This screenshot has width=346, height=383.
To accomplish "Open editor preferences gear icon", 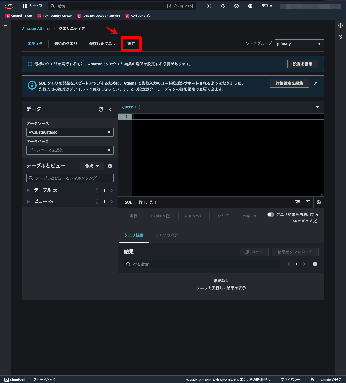I will tap(319, 202).
